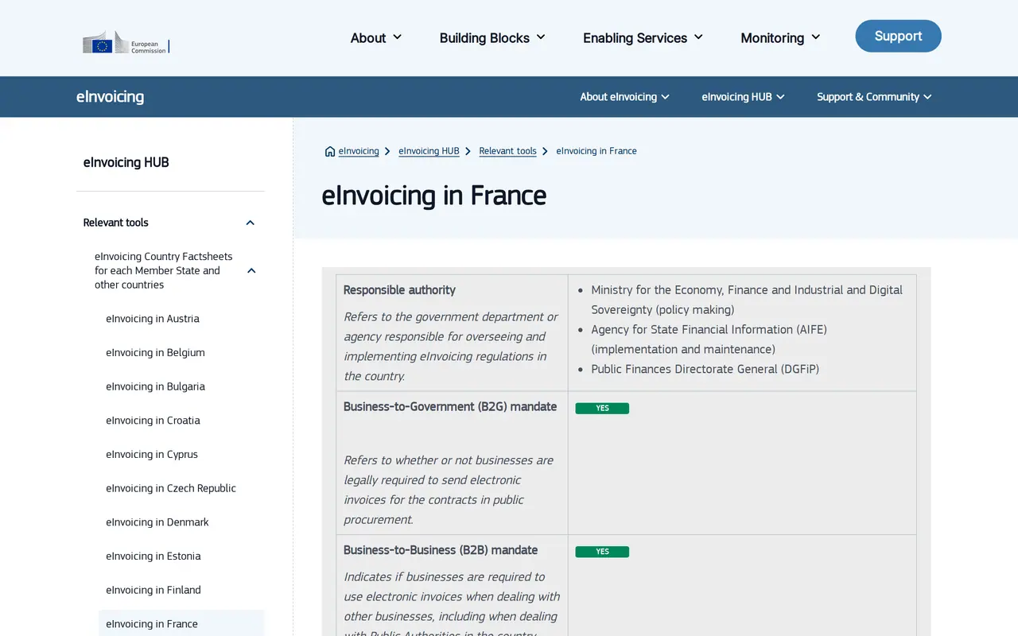This screenshot has height=636, width=1018.
Task: Click the Responsible authority row heading
Action: (x=399, y=290)
